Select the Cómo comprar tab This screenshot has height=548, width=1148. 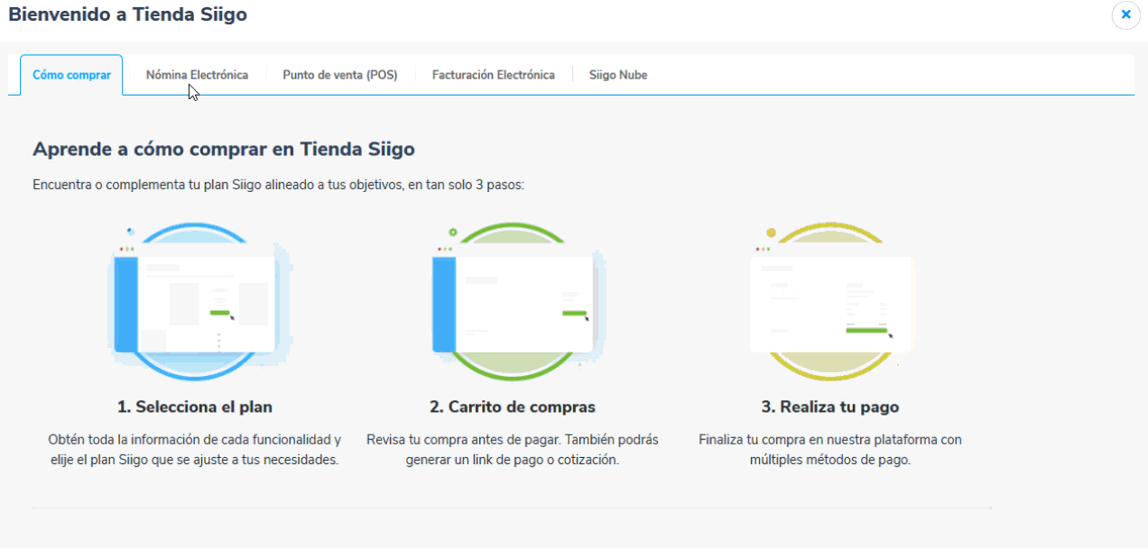[x=71, y=75]
